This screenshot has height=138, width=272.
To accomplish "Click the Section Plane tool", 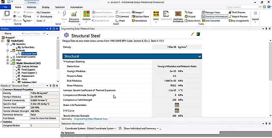I will pos(140,17).
